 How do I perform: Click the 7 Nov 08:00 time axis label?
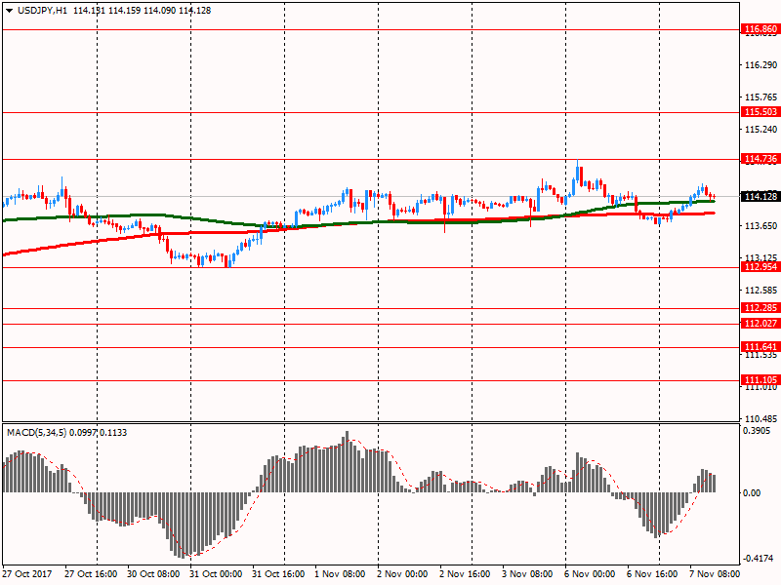(715, 574)
